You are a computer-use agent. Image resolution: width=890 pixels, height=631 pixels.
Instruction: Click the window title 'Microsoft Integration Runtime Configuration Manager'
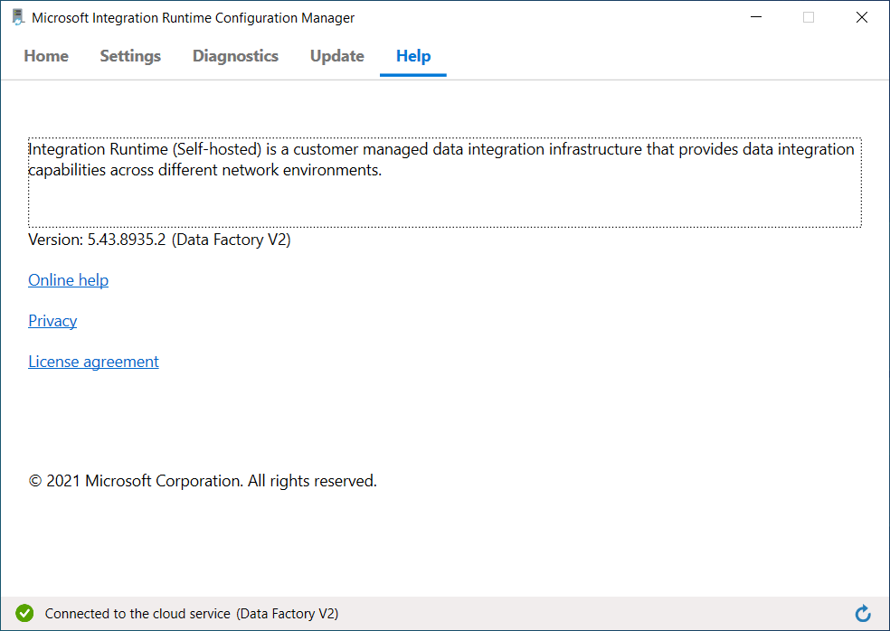click(193, 17)
